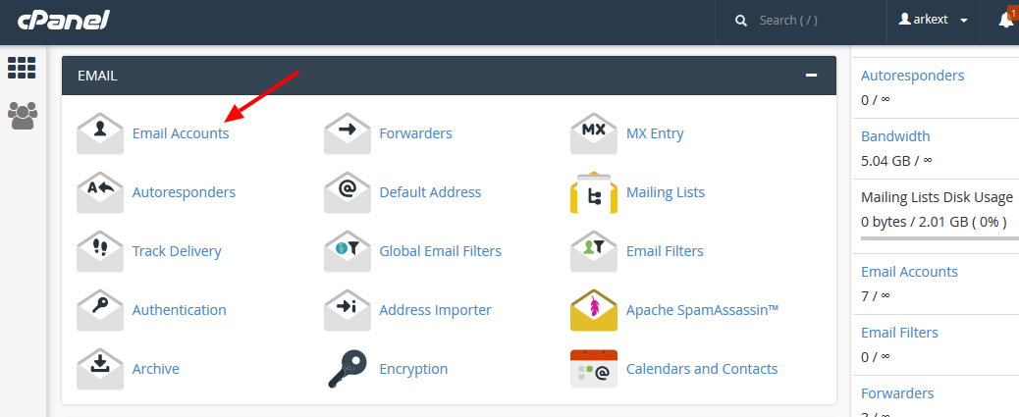Open the Forwarders arrow icon
The width and height of the screenshot is (1019, 417).
[x=348, y=133]
